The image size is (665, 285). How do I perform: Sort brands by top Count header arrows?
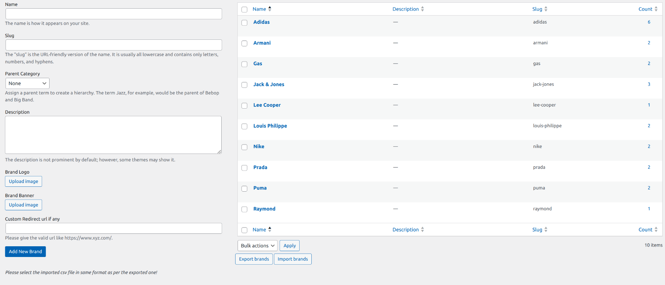pos(656,9)
